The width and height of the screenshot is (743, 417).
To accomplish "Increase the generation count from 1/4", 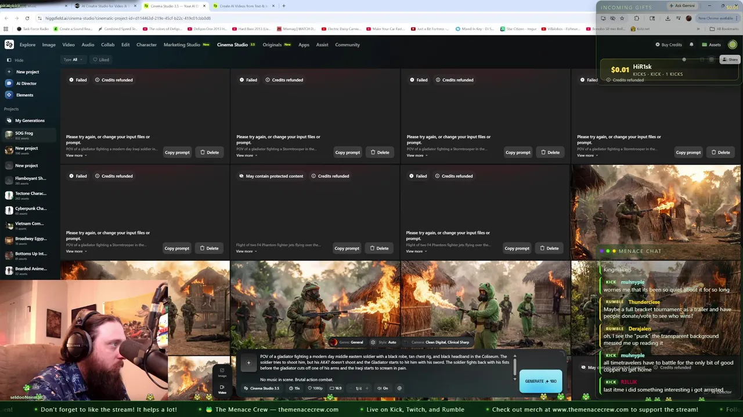I will [x=367, y=389].
